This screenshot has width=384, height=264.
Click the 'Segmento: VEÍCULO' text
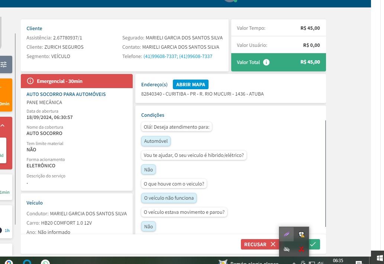point(48,56)
